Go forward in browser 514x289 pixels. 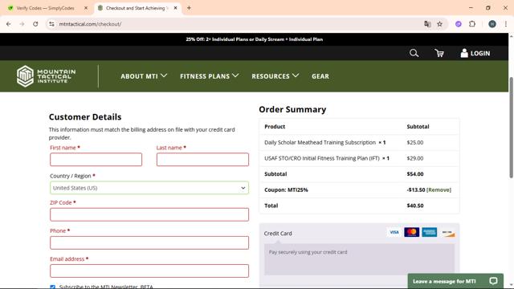(22, 24)
